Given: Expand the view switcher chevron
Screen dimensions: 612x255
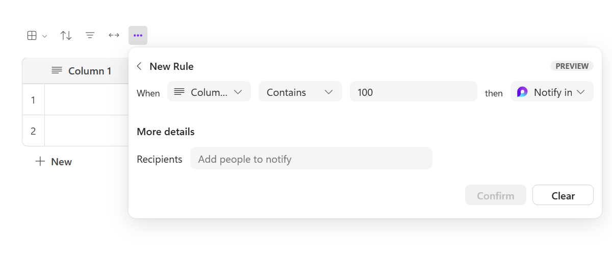Looking at the screenshot, I should click(x=44, y=36).
